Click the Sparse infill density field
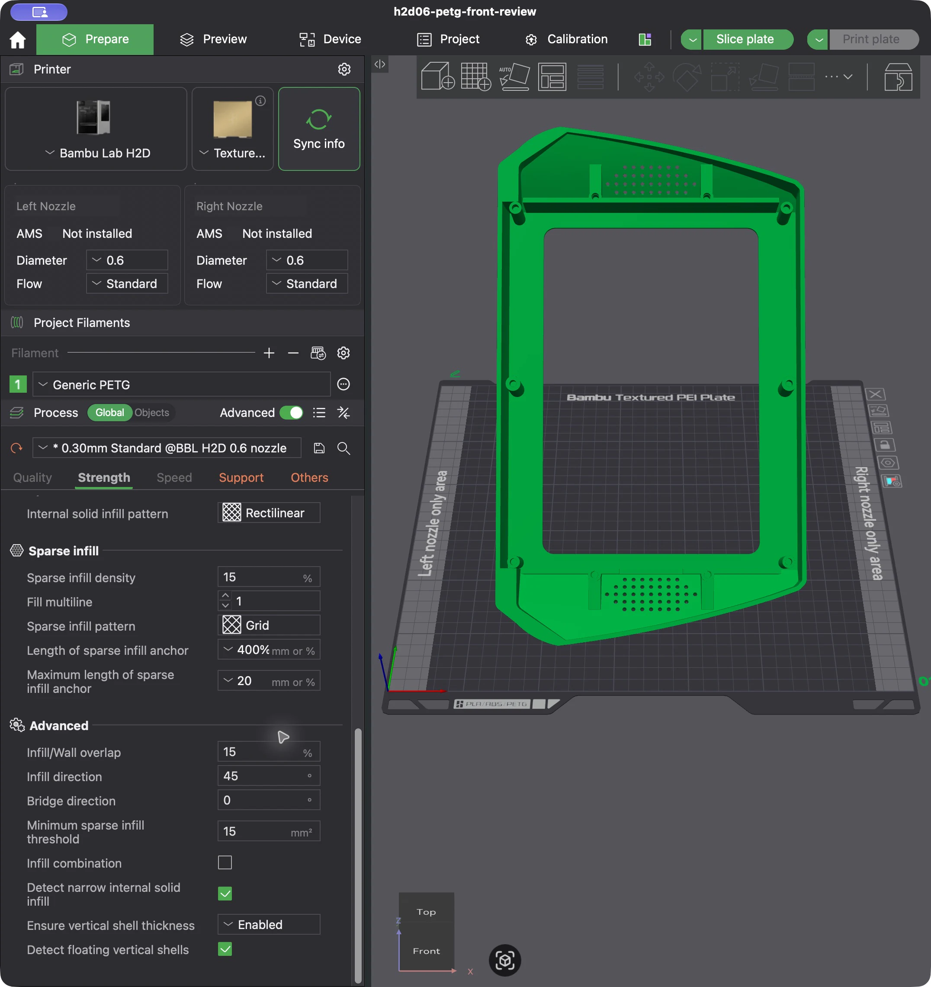Viewport: 931px width, 987px height. 269,577
